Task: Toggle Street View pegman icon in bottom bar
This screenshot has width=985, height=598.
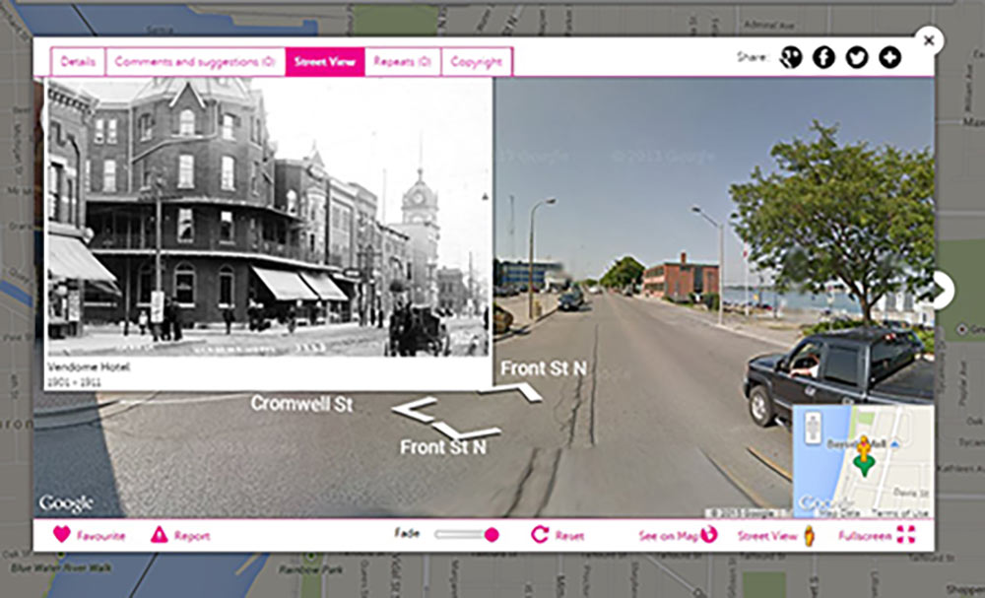Action: click(809, 535)
